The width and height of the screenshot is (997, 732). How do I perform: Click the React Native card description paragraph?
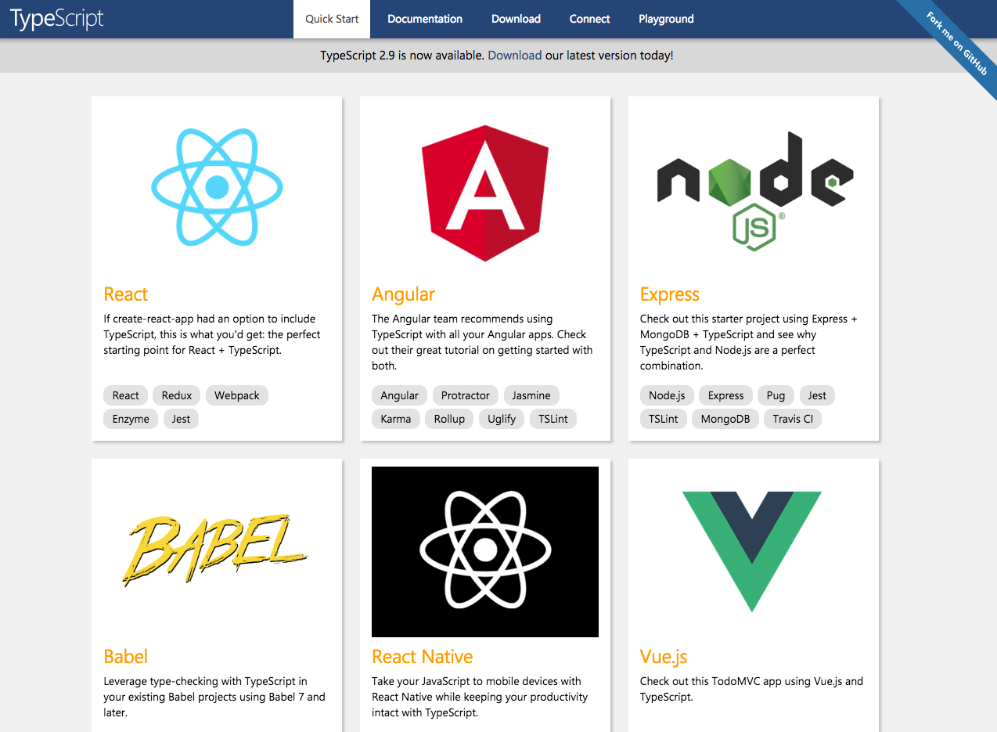(x=480, y=697)
